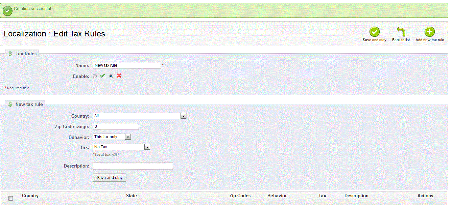Select the disabled (no) radio button

pyautogui.click(x=111, y=76)
